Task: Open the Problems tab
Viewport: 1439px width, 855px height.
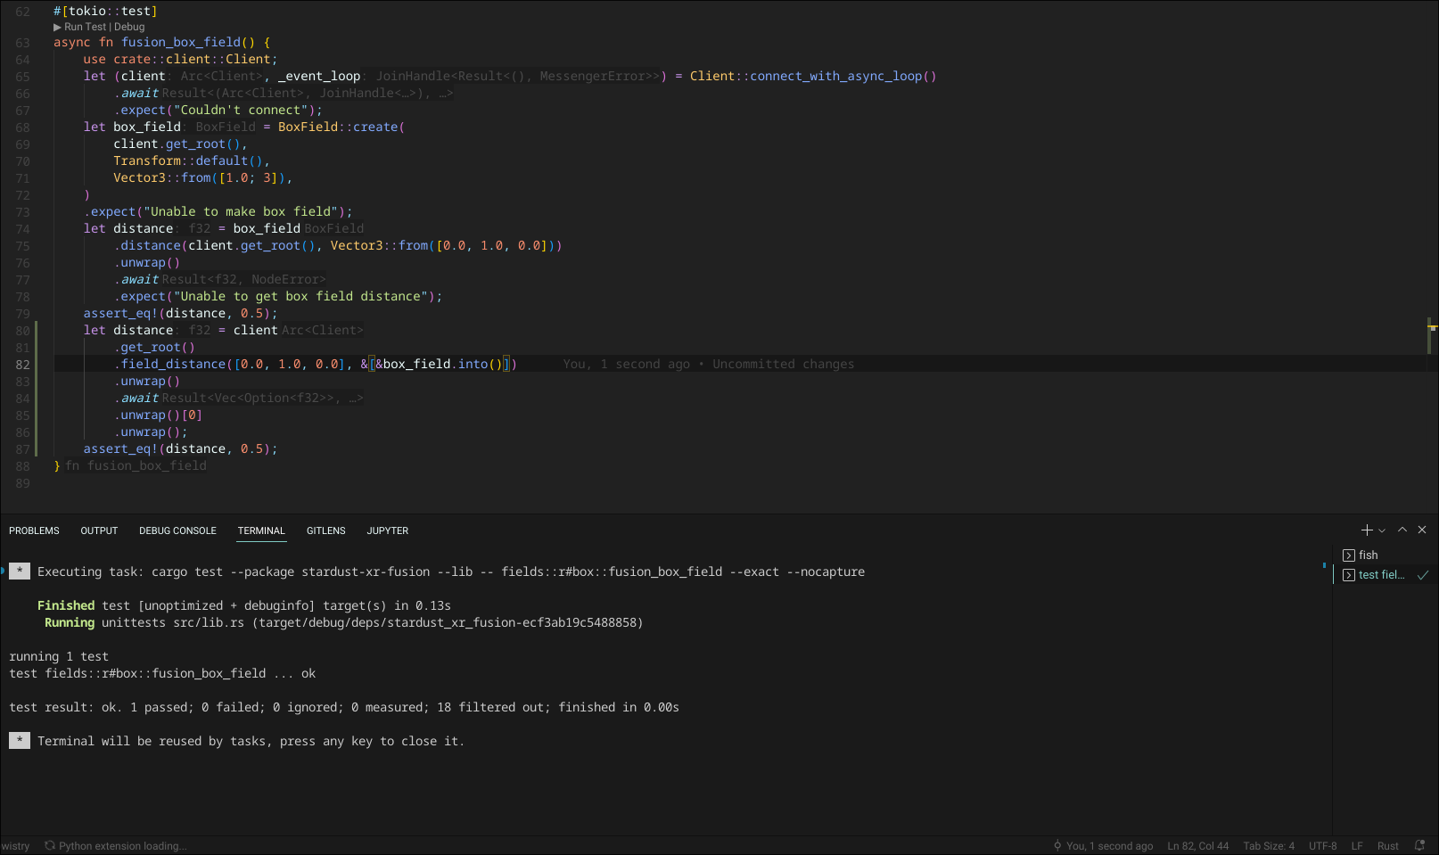Action: tap(34, 531)
